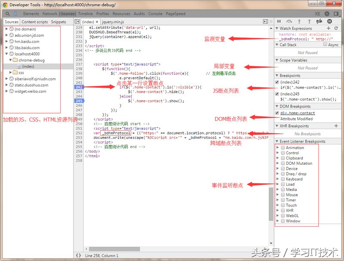
Task: Click the pause script execution button
Action: click(x=279, y=21)
